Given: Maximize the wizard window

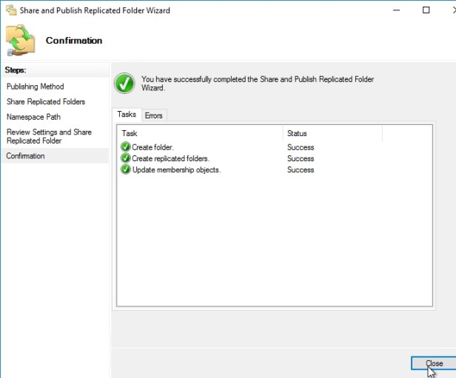Looking at the screenshot, I should coord(426,10).
